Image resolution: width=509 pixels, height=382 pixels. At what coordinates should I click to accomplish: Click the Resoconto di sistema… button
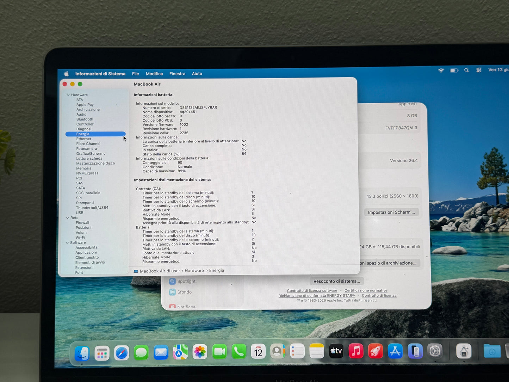click(336, 281)
